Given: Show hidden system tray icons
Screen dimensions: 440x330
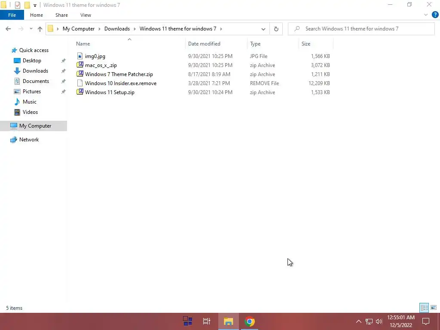Looking at the screenshot, I should (x=358, y=321).
